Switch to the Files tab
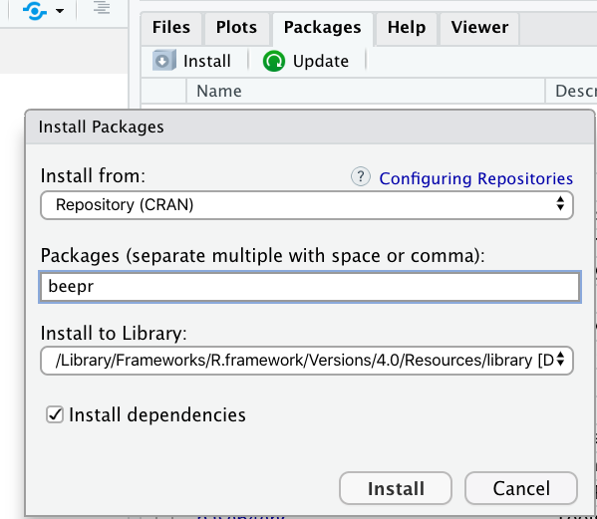Image resolution: width=597 pixels, height=519 pixels. (x=171, y=28)
